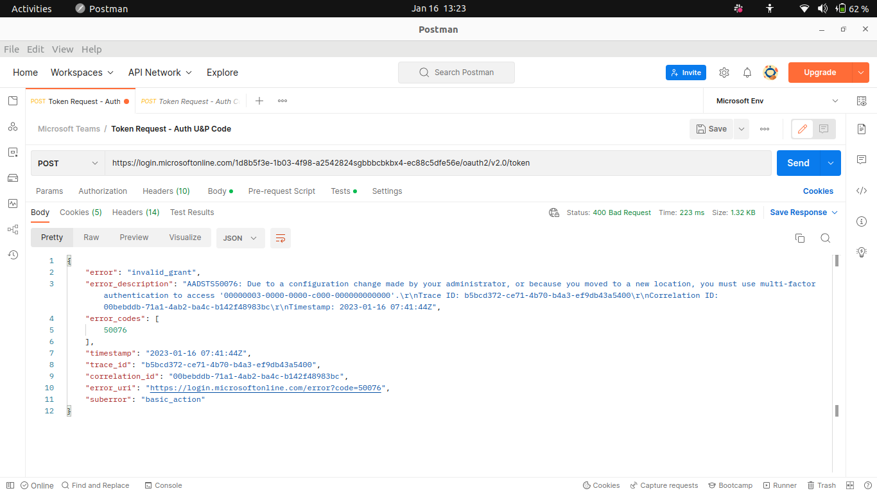Open the Microsoft Env environment selector

tap(776, 101)
